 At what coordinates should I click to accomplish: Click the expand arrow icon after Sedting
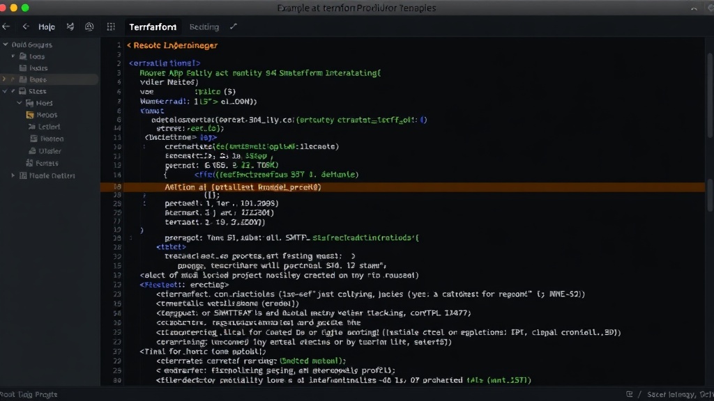(234, 27)
